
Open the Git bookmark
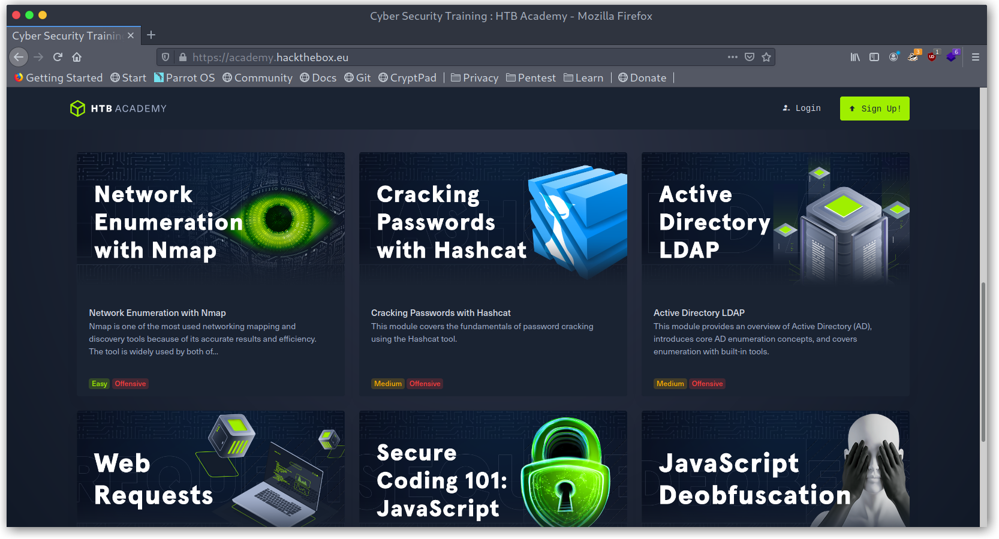coord(357,78)
